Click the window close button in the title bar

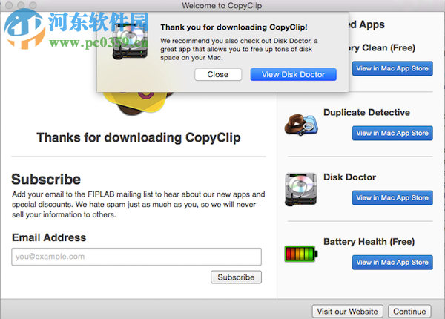(x=9, y=5)
